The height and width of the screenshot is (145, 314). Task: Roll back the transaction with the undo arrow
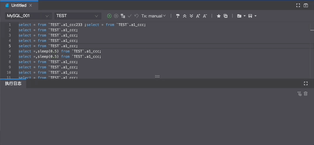136,16
